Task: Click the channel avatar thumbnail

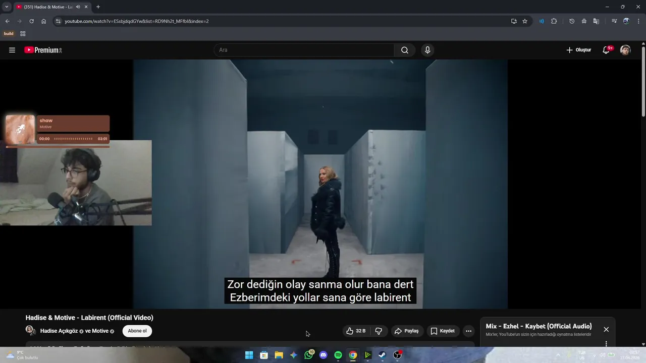Action: 30,331
